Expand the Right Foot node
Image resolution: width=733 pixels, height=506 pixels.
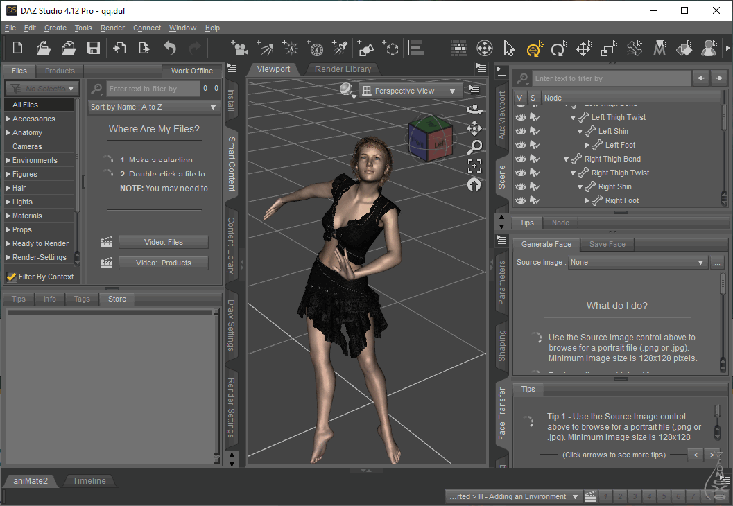point(587,200)
